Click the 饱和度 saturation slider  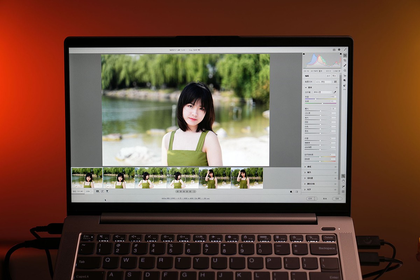coord(320,161)
